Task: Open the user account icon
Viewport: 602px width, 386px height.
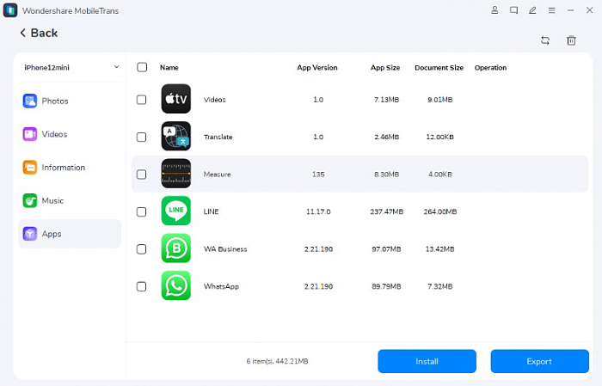Action: point(494,10)
